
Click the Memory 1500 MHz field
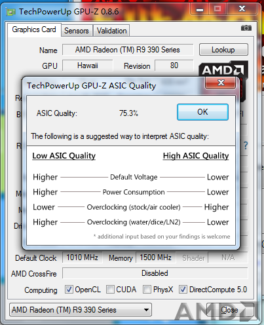click(x=156, y=258)
